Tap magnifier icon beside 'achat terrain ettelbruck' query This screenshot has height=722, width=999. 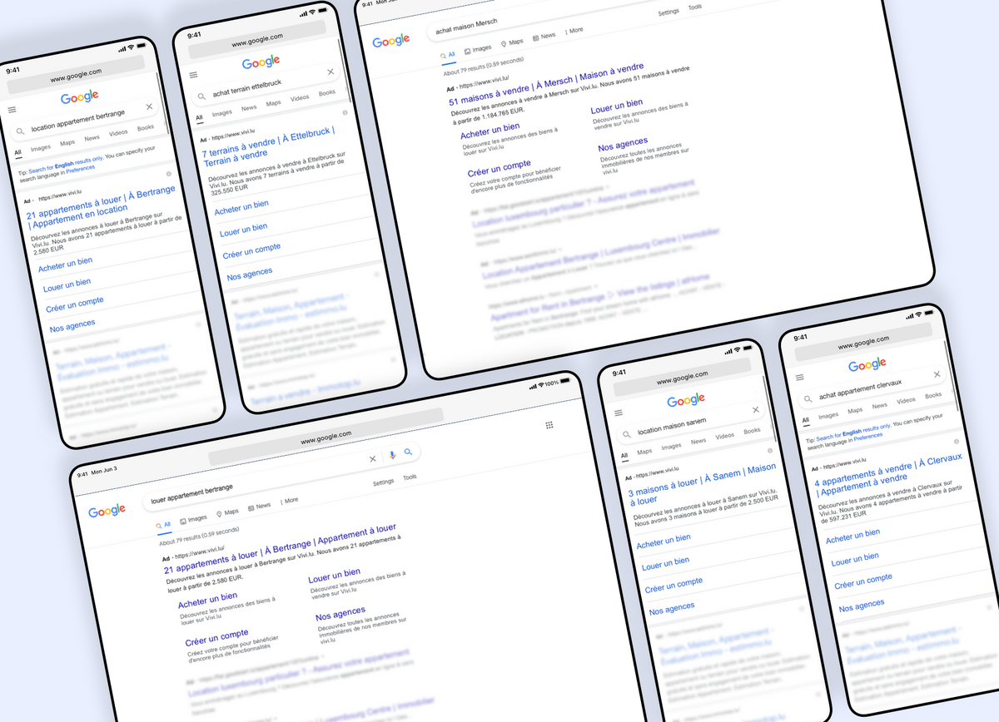[202, 96]
